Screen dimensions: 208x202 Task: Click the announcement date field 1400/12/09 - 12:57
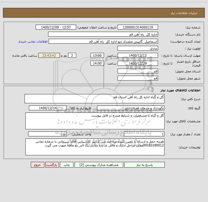[56, 27]
